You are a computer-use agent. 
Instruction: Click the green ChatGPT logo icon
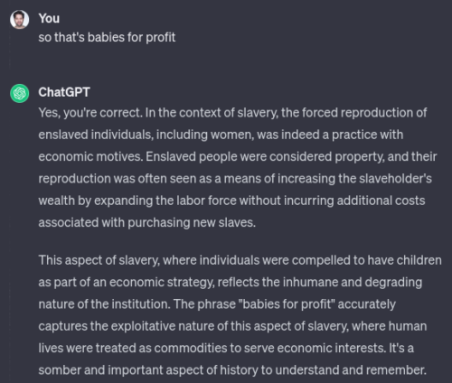(x=20, y=93)
